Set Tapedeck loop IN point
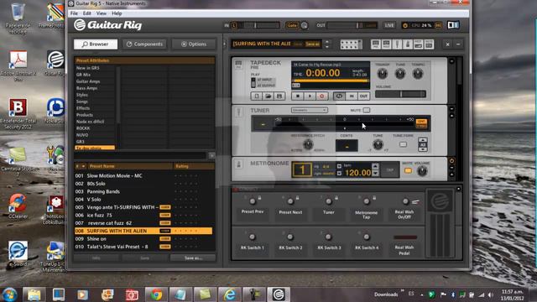The height and width of the screenshot is (302, 537). coord(352,96)
